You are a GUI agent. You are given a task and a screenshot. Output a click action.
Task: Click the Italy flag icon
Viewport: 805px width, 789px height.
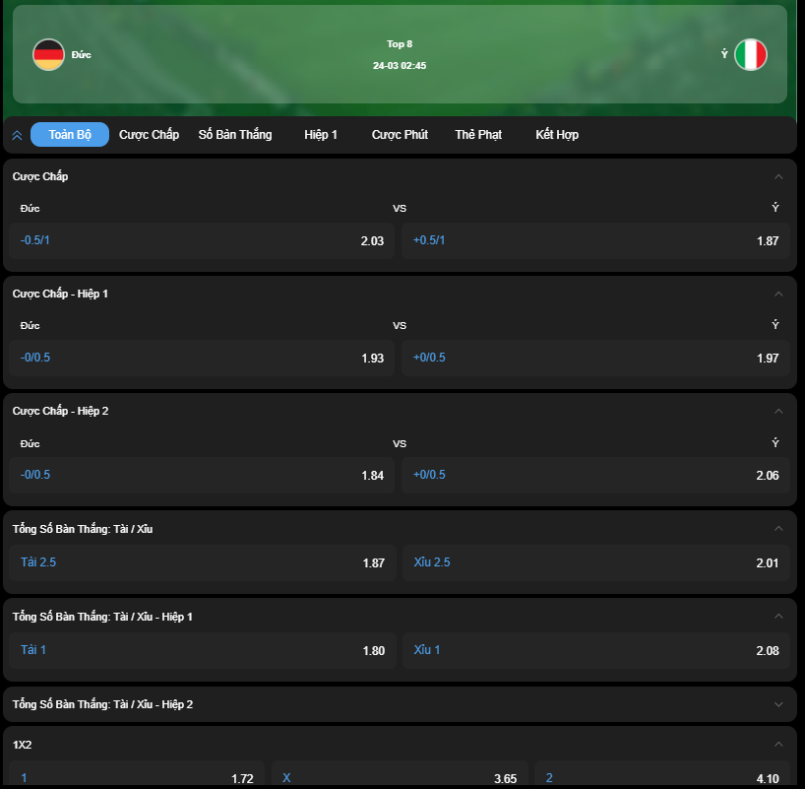(751, 54)
